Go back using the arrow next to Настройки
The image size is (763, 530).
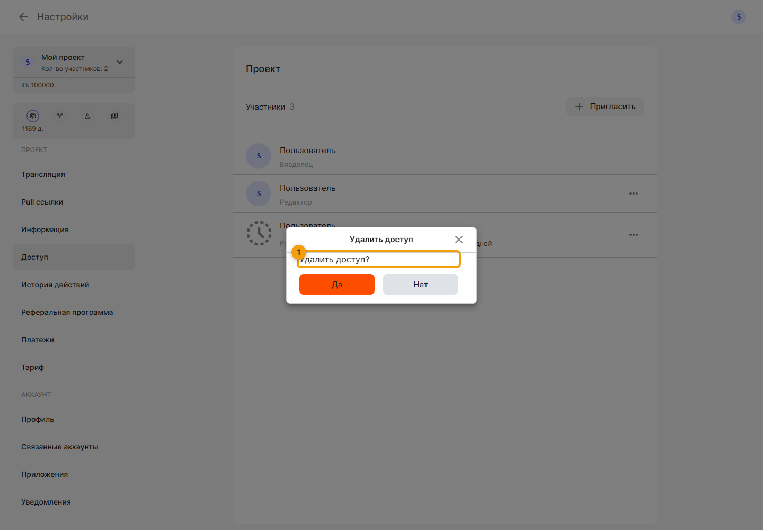coord(23,17)
